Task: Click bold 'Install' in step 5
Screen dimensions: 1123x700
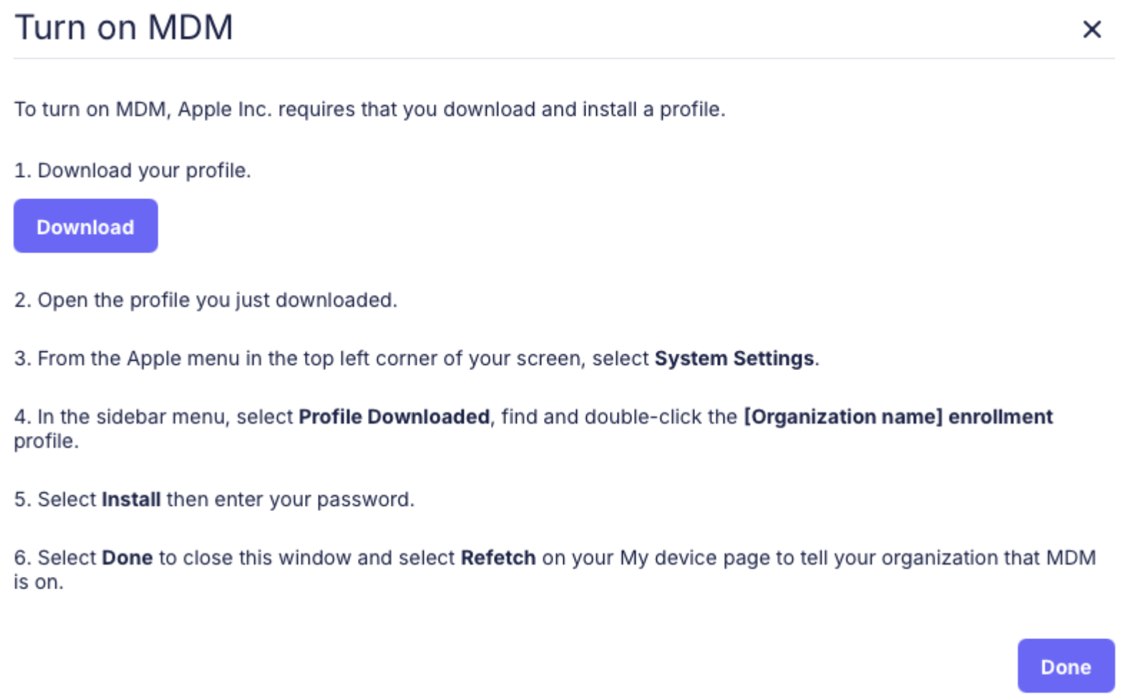Action: (x=131, y=499)
